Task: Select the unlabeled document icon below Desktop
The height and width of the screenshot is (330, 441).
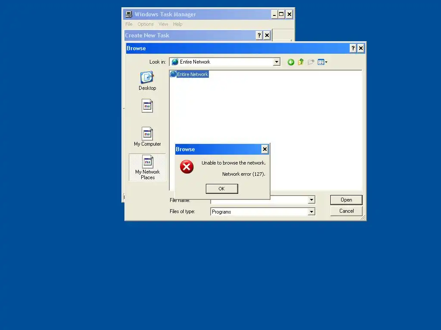Action: pyautogui.click(x=147, y=106)
